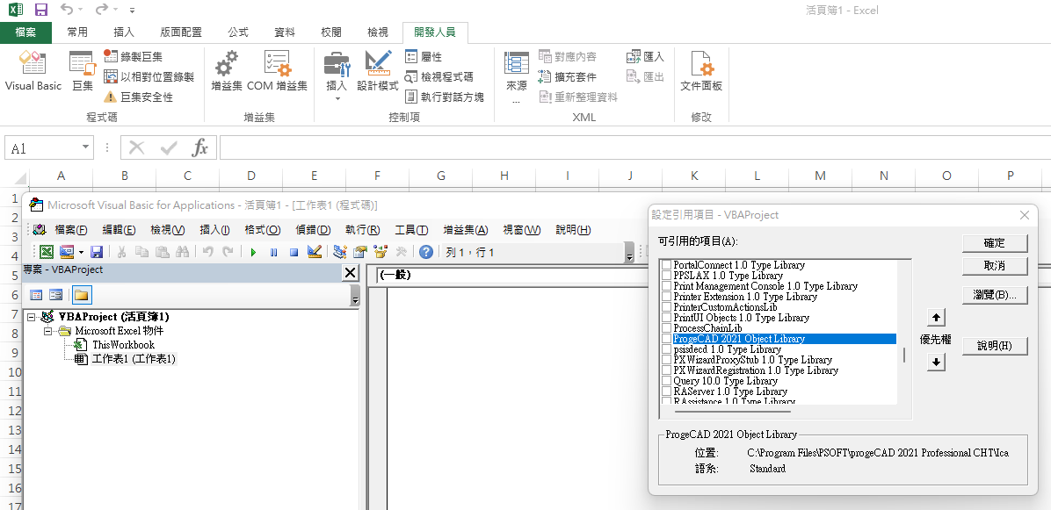1051x510 pixels.
Task: Open the Visual Basic editor from ribbon
Action: coord(33,72)
